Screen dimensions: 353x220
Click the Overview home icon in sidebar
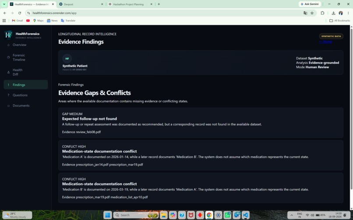click(9, 45)
